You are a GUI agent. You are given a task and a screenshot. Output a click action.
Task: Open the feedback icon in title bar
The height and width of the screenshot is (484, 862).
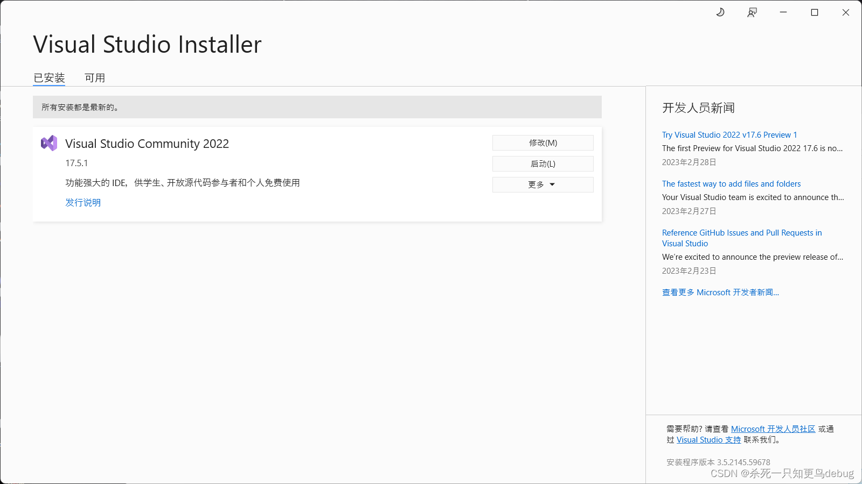pyautogui.click(x=752, y=12)
